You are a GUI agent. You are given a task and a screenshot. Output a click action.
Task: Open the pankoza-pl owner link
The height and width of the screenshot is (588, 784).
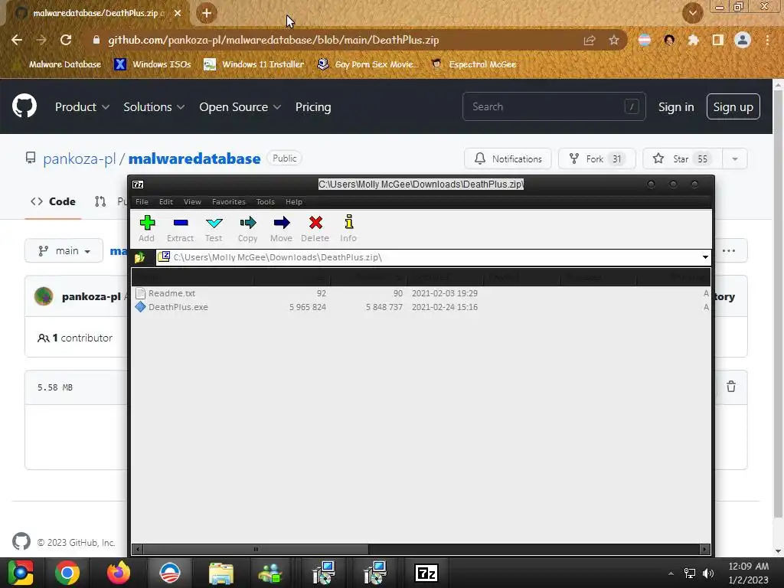[79, 158]
